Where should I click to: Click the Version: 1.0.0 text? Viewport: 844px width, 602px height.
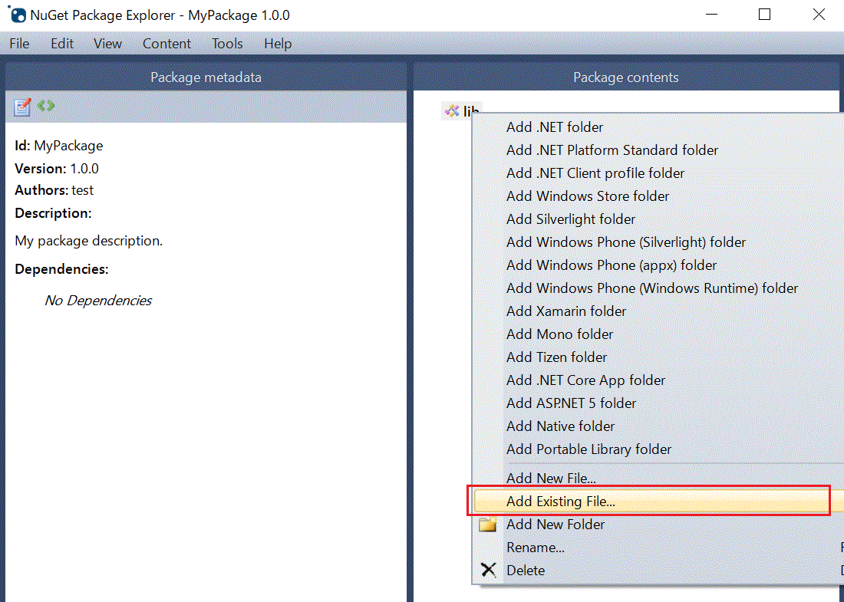pyautogui.click(x=57, y=169)
